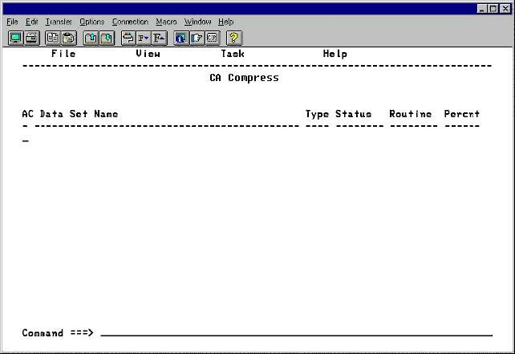Screen dimensions: 515x354
Task: Open the Options menu
Action: click(92, 22)
